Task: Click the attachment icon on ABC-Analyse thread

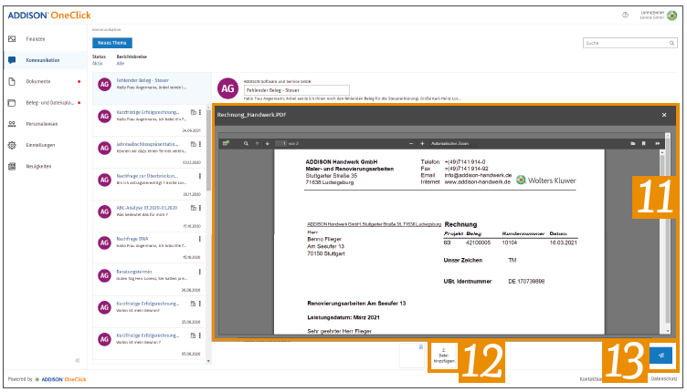Action: (x=194, y=208)
